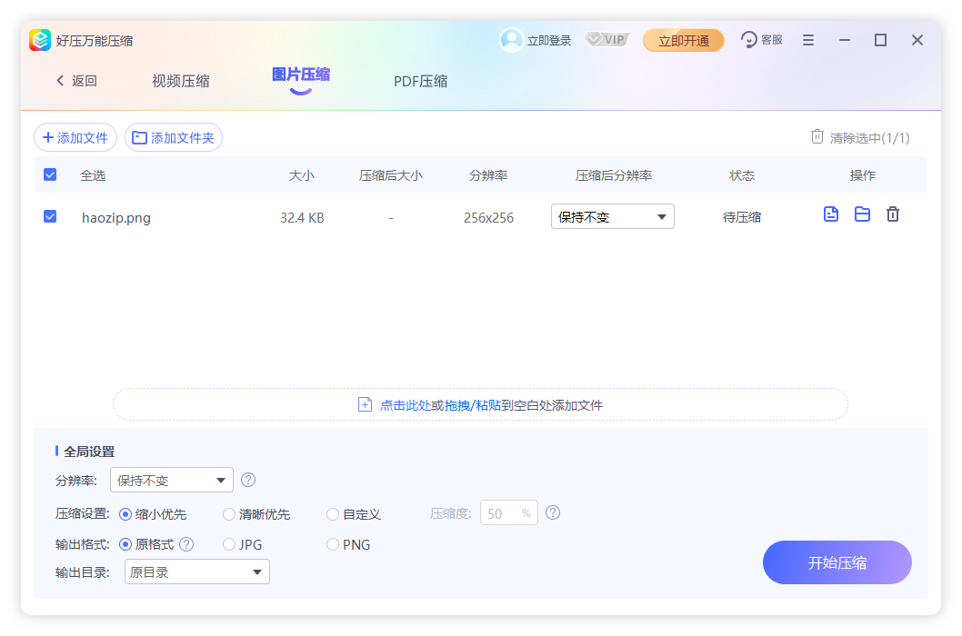The width and height of the screenshot is (962, 636).
Task: Switch to the PDF压缩 tab
Action: tap(420, 81)
